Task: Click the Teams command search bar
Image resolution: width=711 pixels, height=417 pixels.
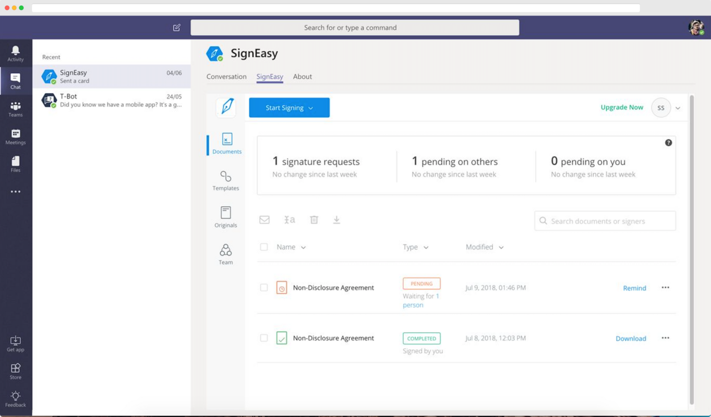Action: [355, 28]
